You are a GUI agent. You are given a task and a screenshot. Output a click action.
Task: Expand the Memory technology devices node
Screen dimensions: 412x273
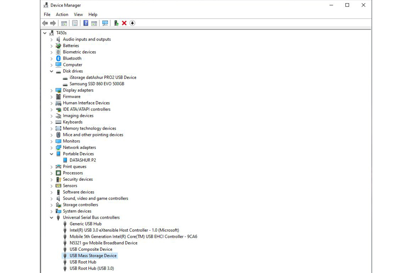[51, 129]
